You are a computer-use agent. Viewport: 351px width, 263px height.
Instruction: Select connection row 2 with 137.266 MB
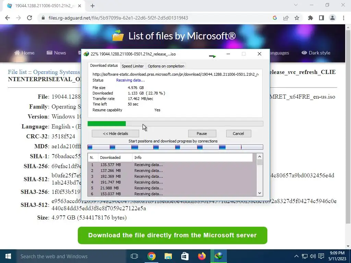click(172, 171)
